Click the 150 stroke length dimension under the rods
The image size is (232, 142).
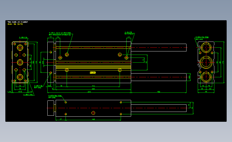[159, 92]
